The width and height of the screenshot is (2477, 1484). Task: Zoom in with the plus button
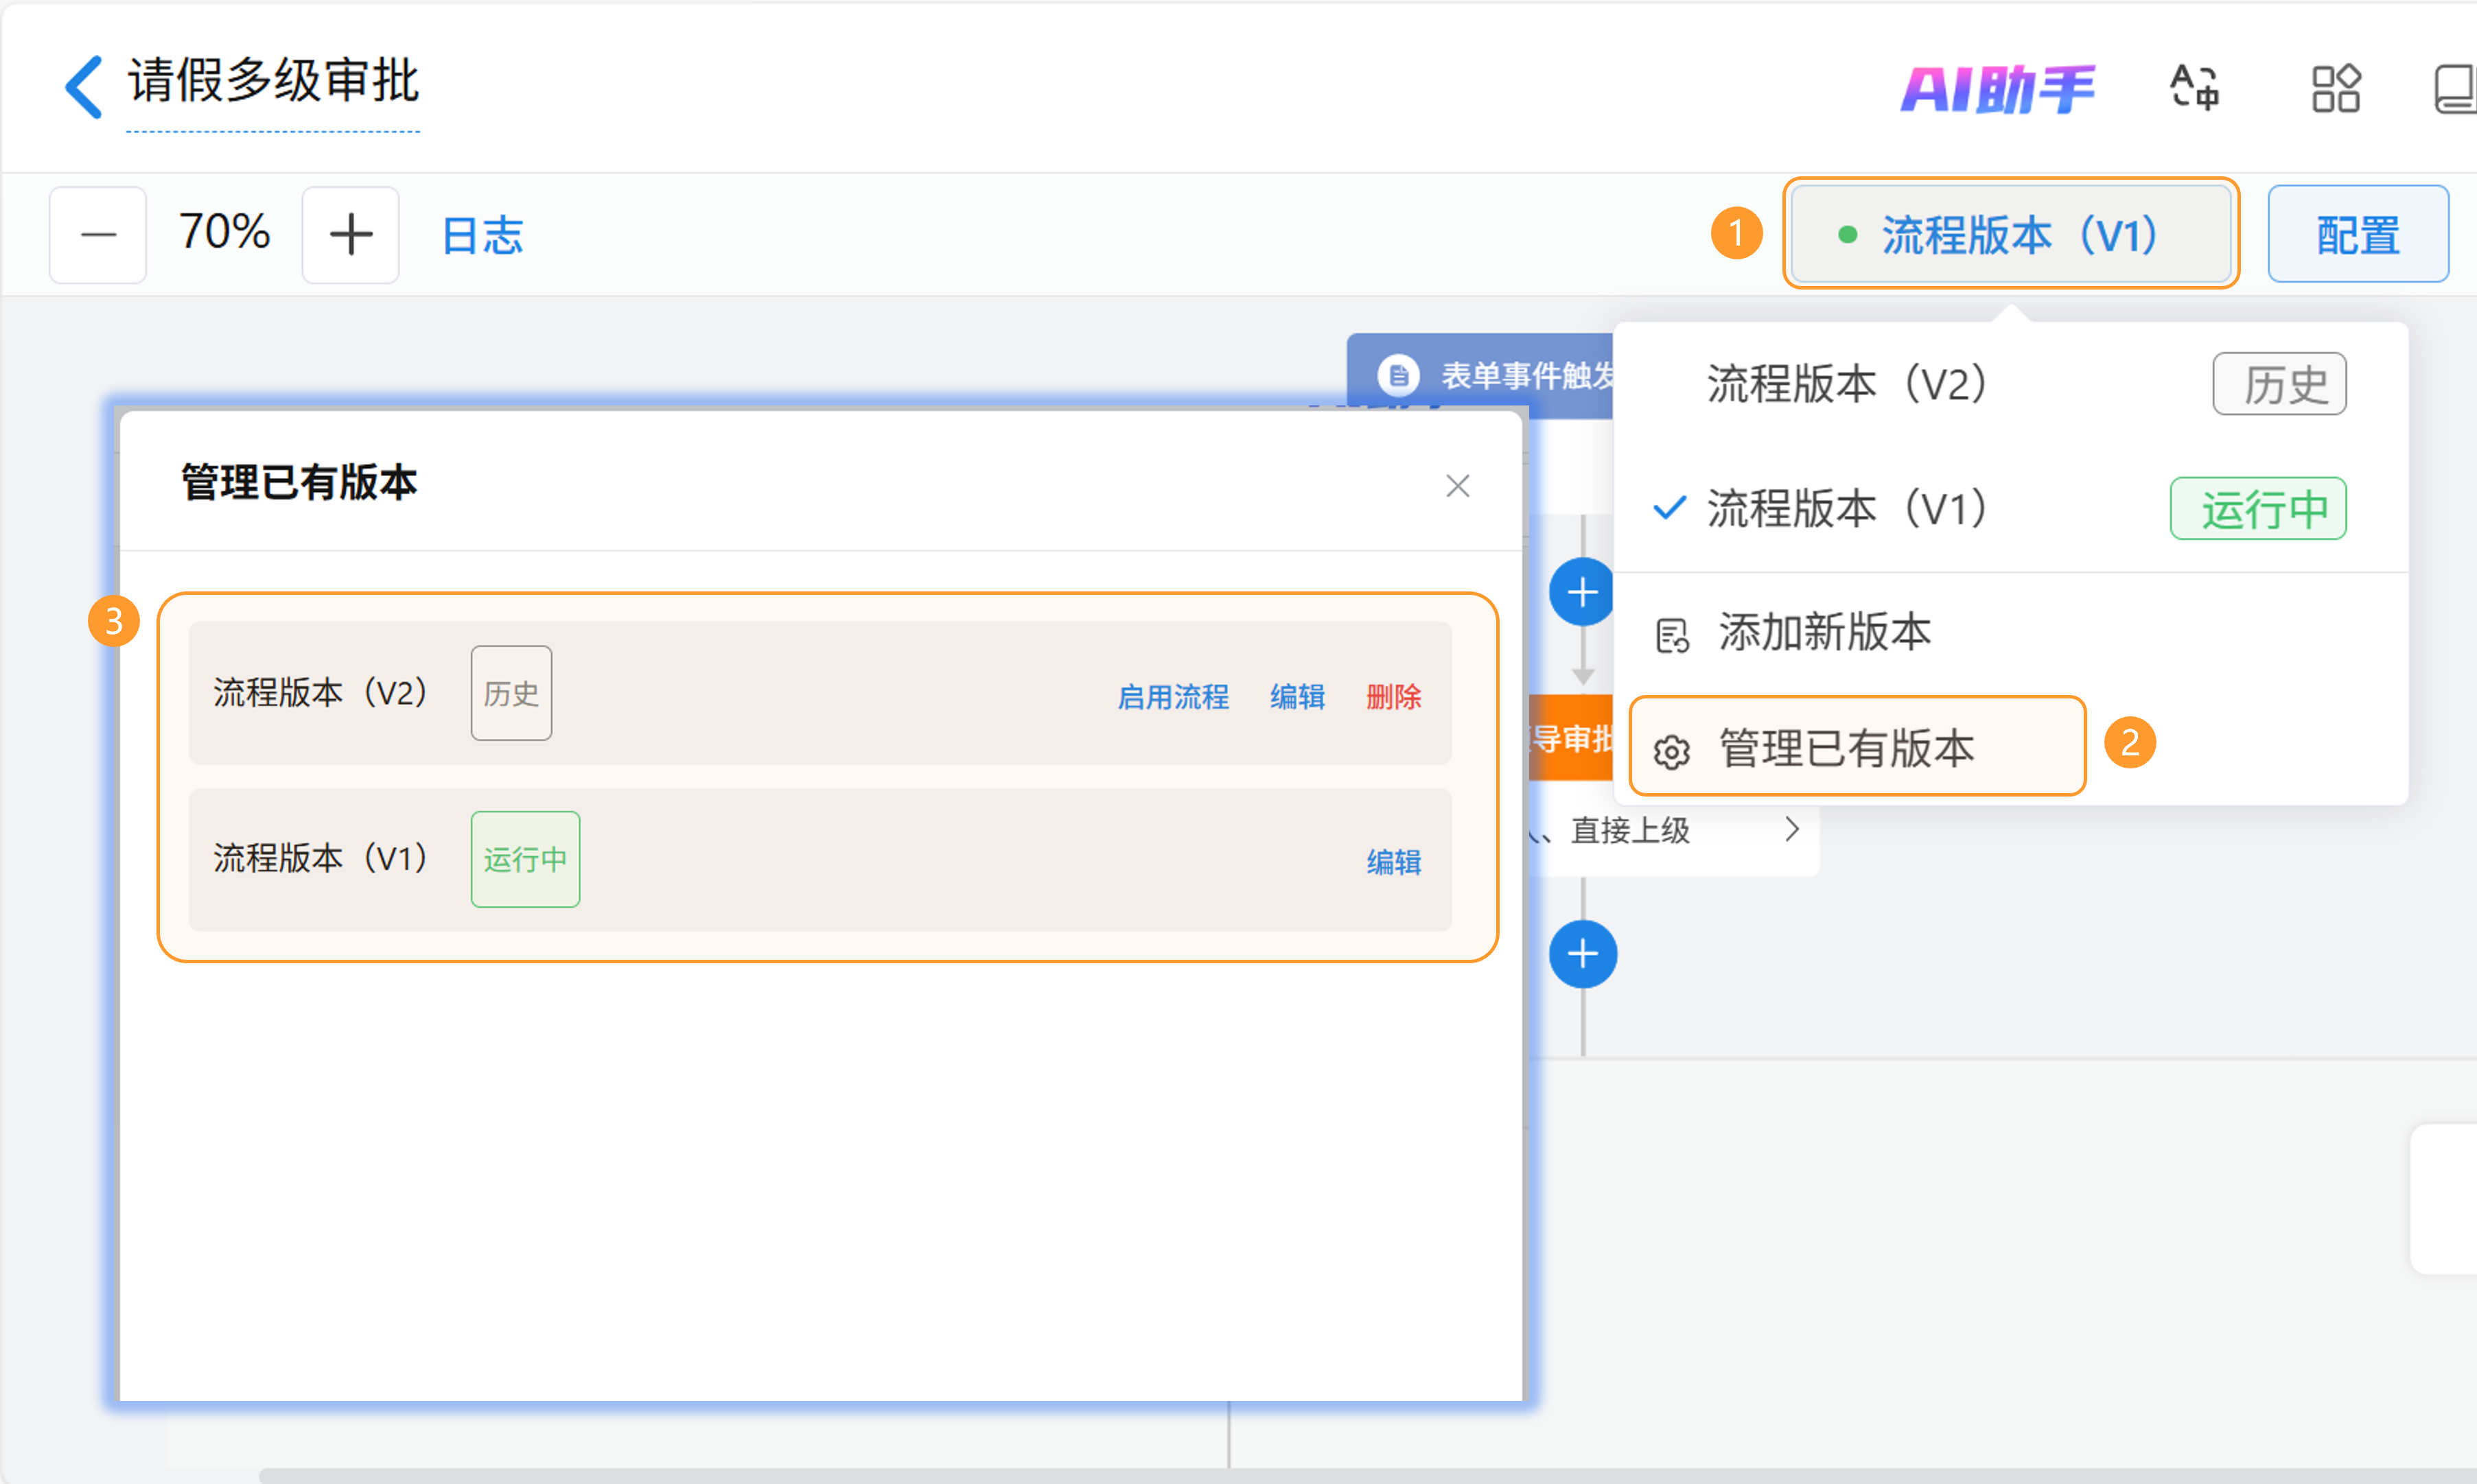click(x=350, y=235)
